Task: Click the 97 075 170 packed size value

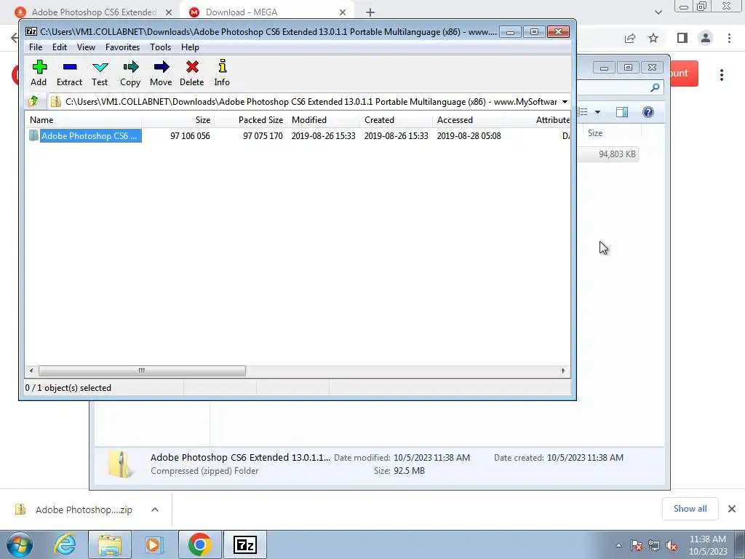Action: coord(263,136)
